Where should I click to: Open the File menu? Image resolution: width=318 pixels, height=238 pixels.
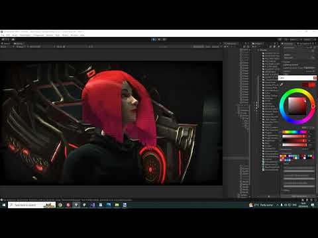point(3,35)
